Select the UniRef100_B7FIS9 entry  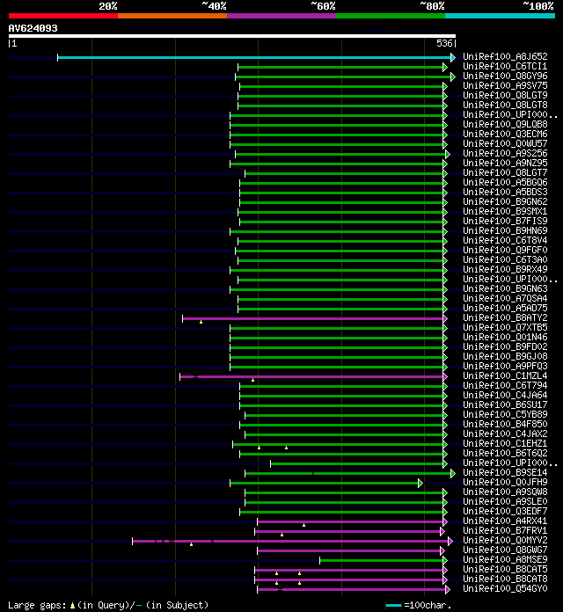pos(505,221)
